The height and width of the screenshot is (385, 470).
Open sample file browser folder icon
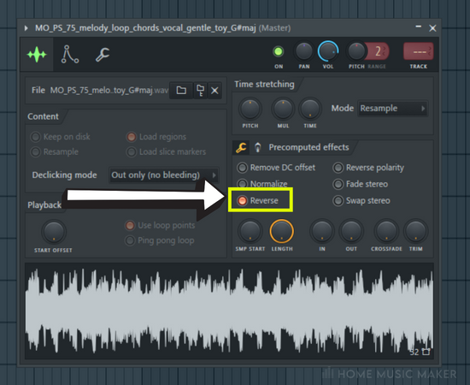click(x=181, y=91)
